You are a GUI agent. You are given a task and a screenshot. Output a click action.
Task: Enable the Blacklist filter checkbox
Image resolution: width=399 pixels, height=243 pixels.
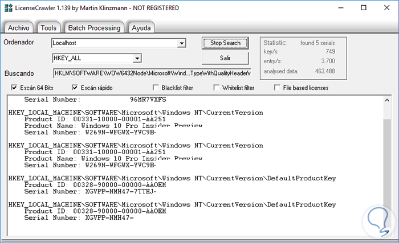pos(156,88)
